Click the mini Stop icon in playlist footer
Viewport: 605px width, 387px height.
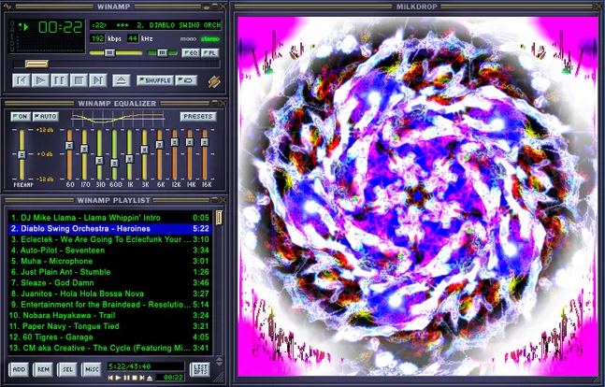click(x=135, y=378)
